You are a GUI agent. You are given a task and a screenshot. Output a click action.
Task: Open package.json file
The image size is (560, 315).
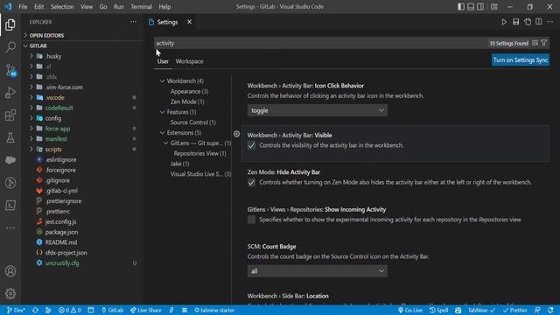(x=61, y=232)
